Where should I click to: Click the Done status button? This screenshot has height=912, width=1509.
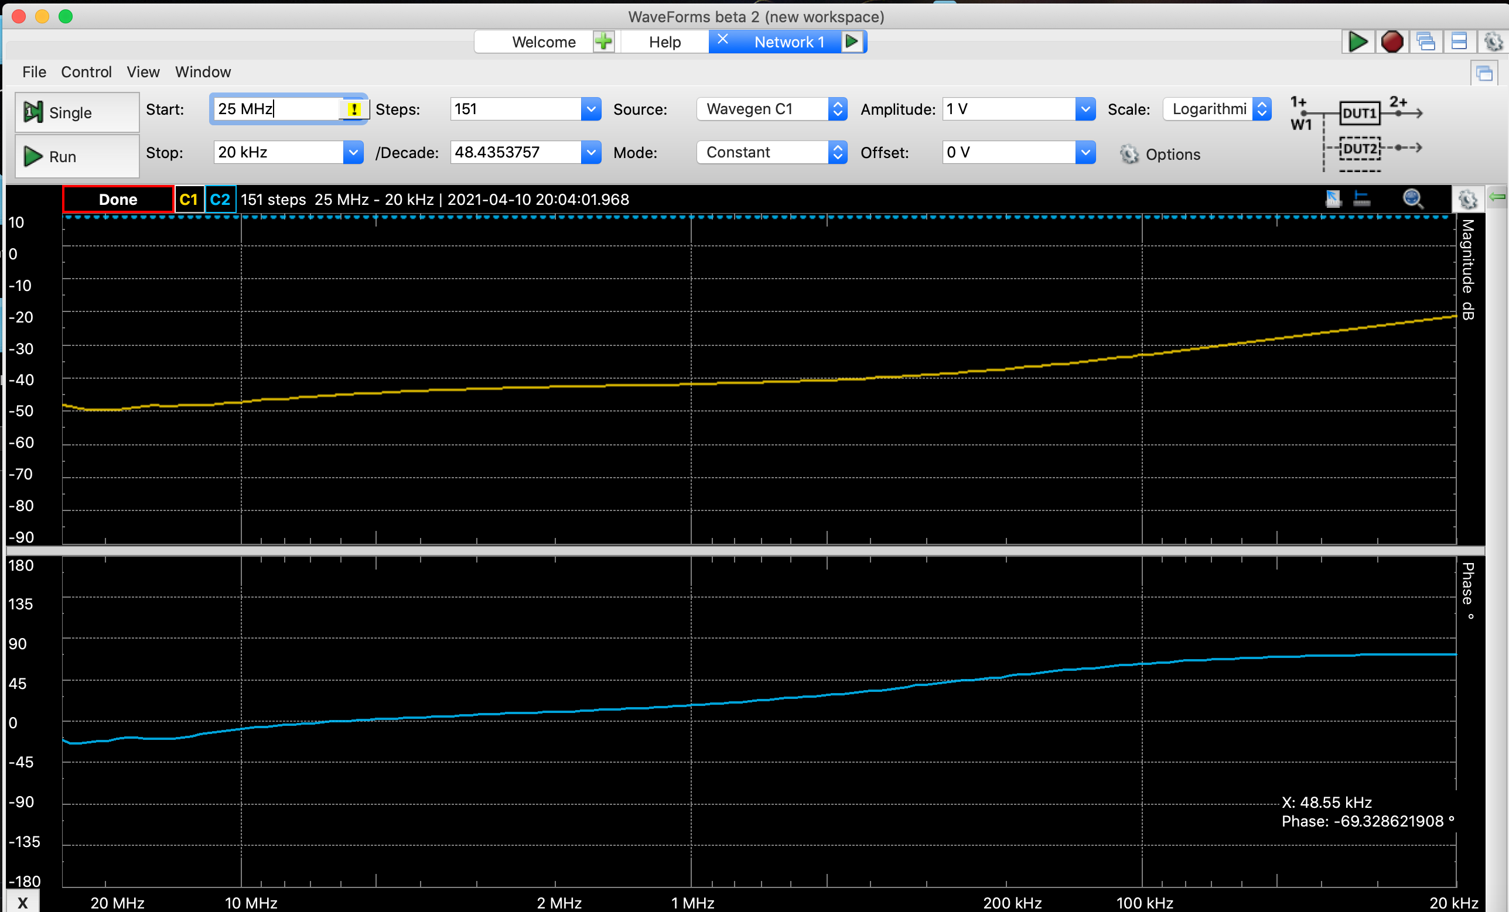(x=118, y=200)
